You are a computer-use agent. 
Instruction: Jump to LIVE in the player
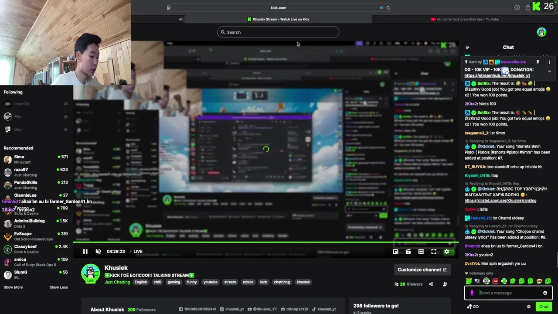[138, 252]
